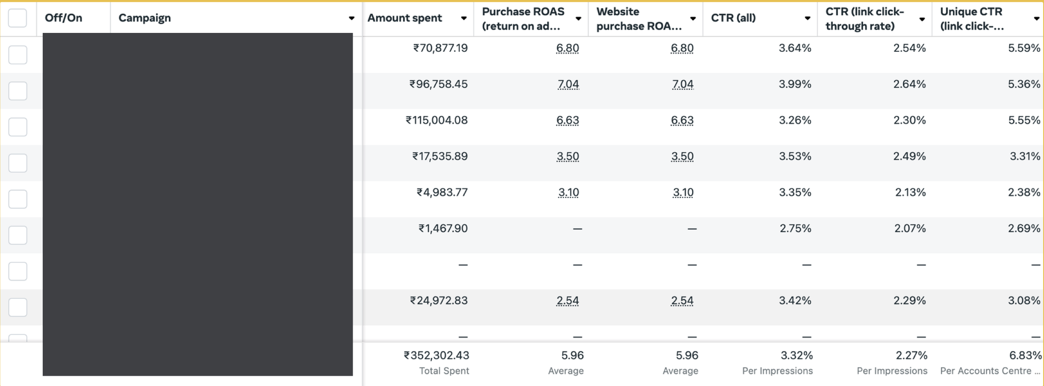This screenshot has width=1044, height=386.
Task: Click the Campaign column header label
Action: tap(145, 18)
